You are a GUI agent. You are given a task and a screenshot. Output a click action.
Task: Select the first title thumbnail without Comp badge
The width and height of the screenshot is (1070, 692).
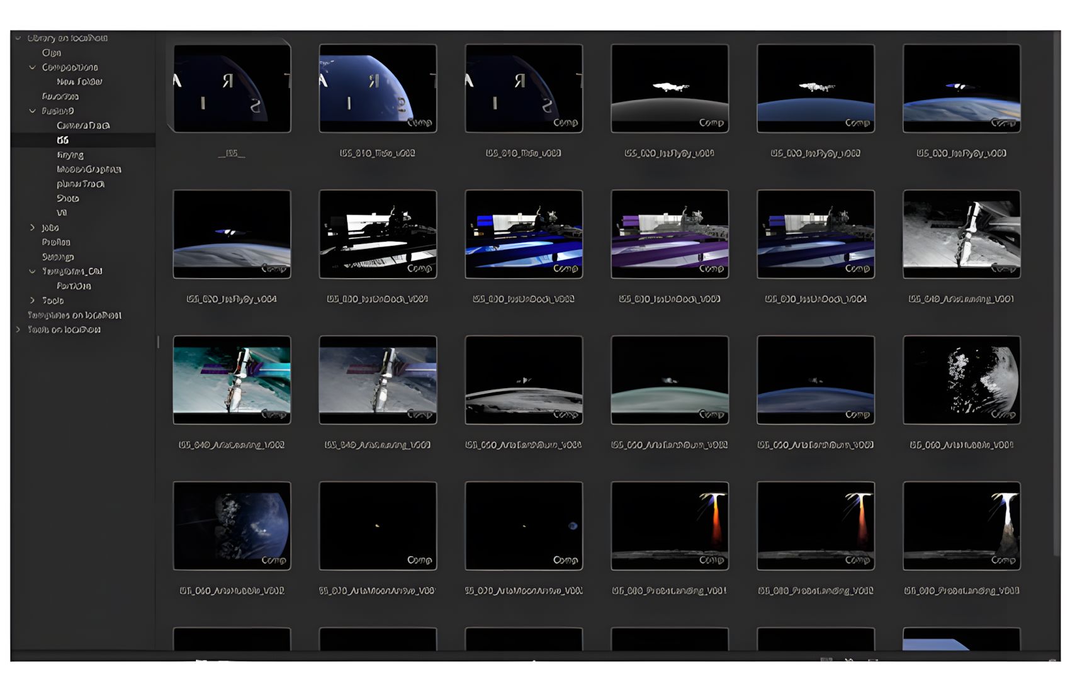click(232, 88)
